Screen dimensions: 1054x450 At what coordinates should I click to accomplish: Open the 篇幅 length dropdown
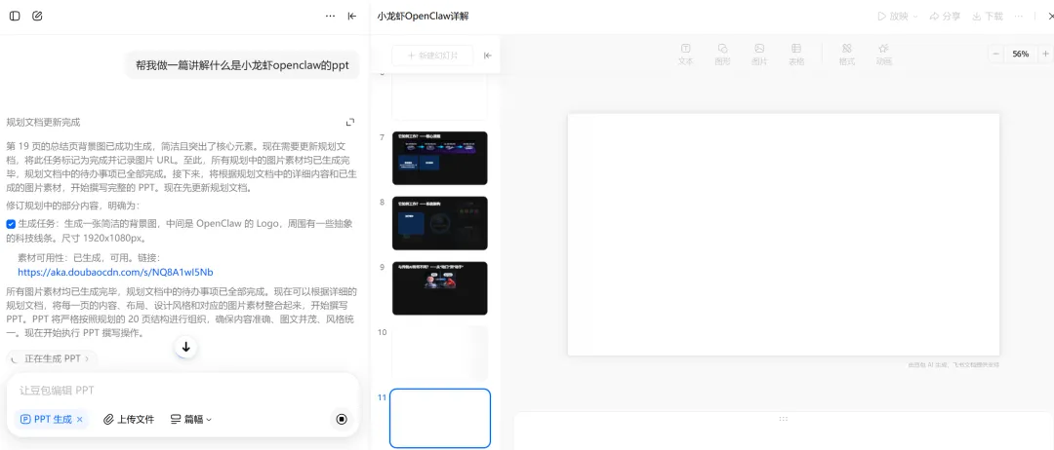pos(191,419)
